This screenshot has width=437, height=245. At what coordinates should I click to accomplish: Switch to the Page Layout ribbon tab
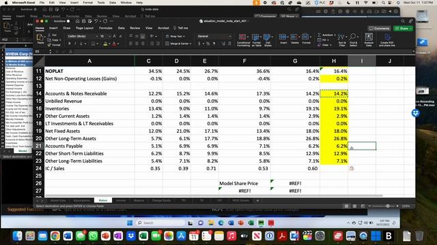pos(85,28)
